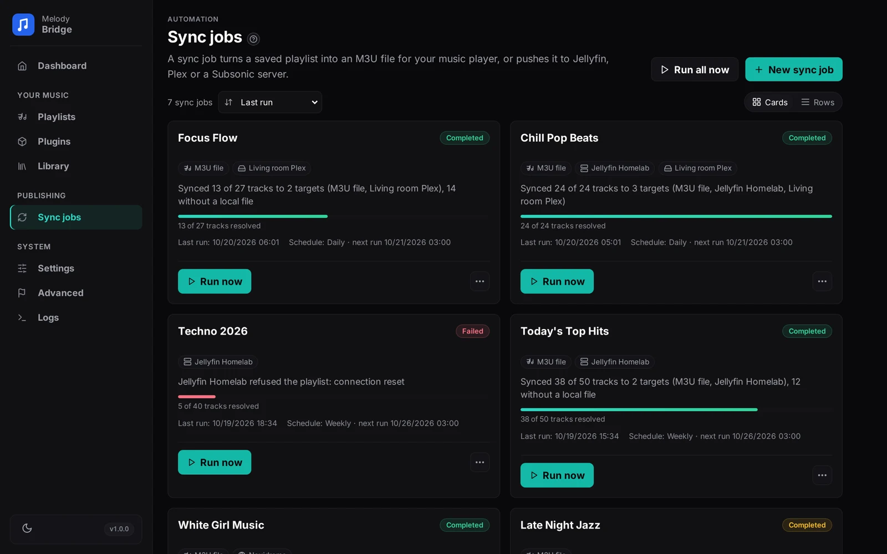Click the Living room Plex tag on Focus Flow
887x554 pixels.
pyautogui.click(x=272, y=168)
